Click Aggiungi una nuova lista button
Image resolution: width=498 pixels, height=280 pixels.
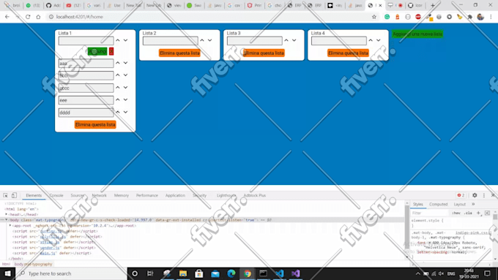click(417, 34)
